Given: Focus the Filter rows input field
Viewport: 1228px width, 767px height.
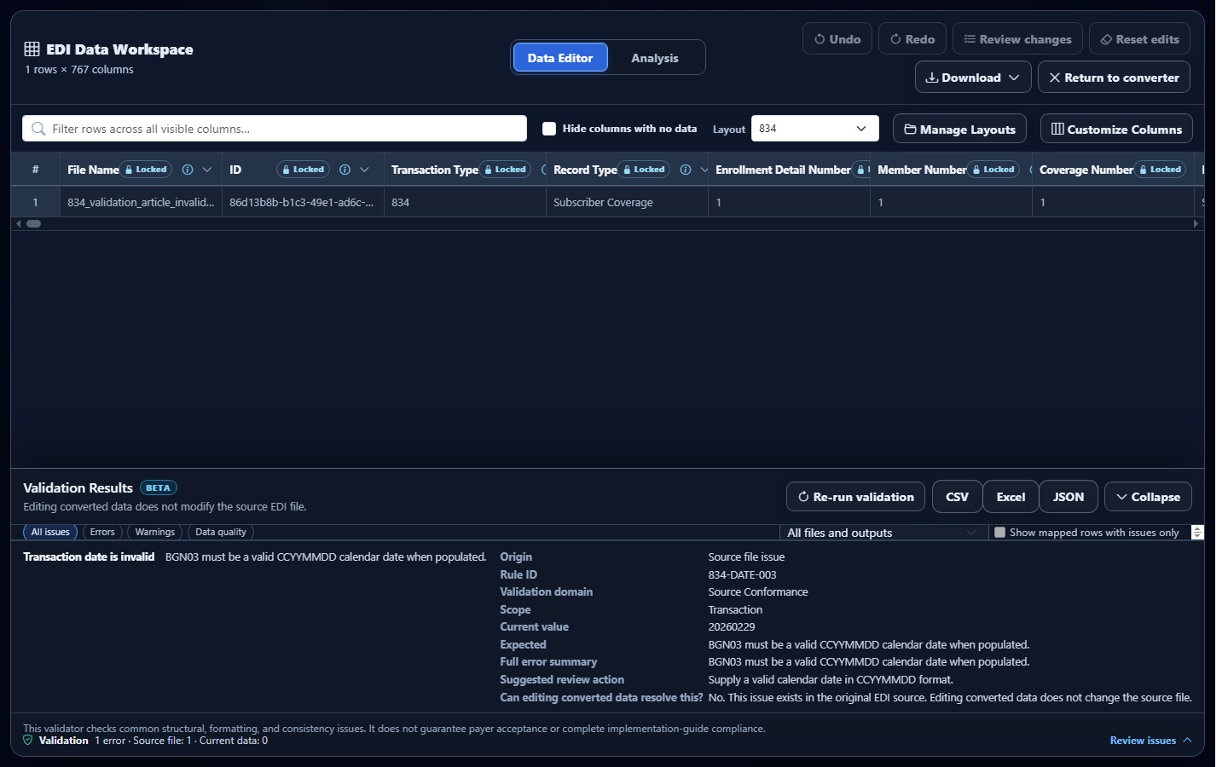Looking at the screenshot, I should tap(275, 129).
